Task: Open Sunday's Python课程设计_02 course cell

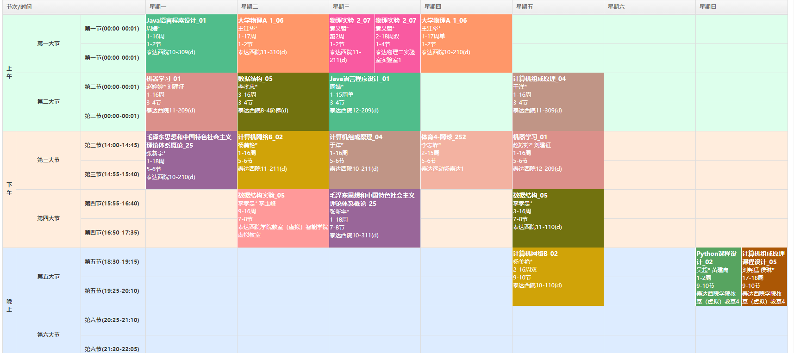Action: coord(718,277)
